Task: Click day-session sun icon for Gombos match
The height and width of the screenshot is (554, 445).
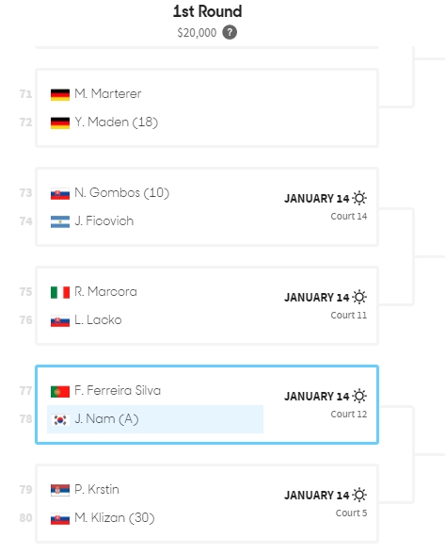Action: pyautogui.click(x=359, y=198)
